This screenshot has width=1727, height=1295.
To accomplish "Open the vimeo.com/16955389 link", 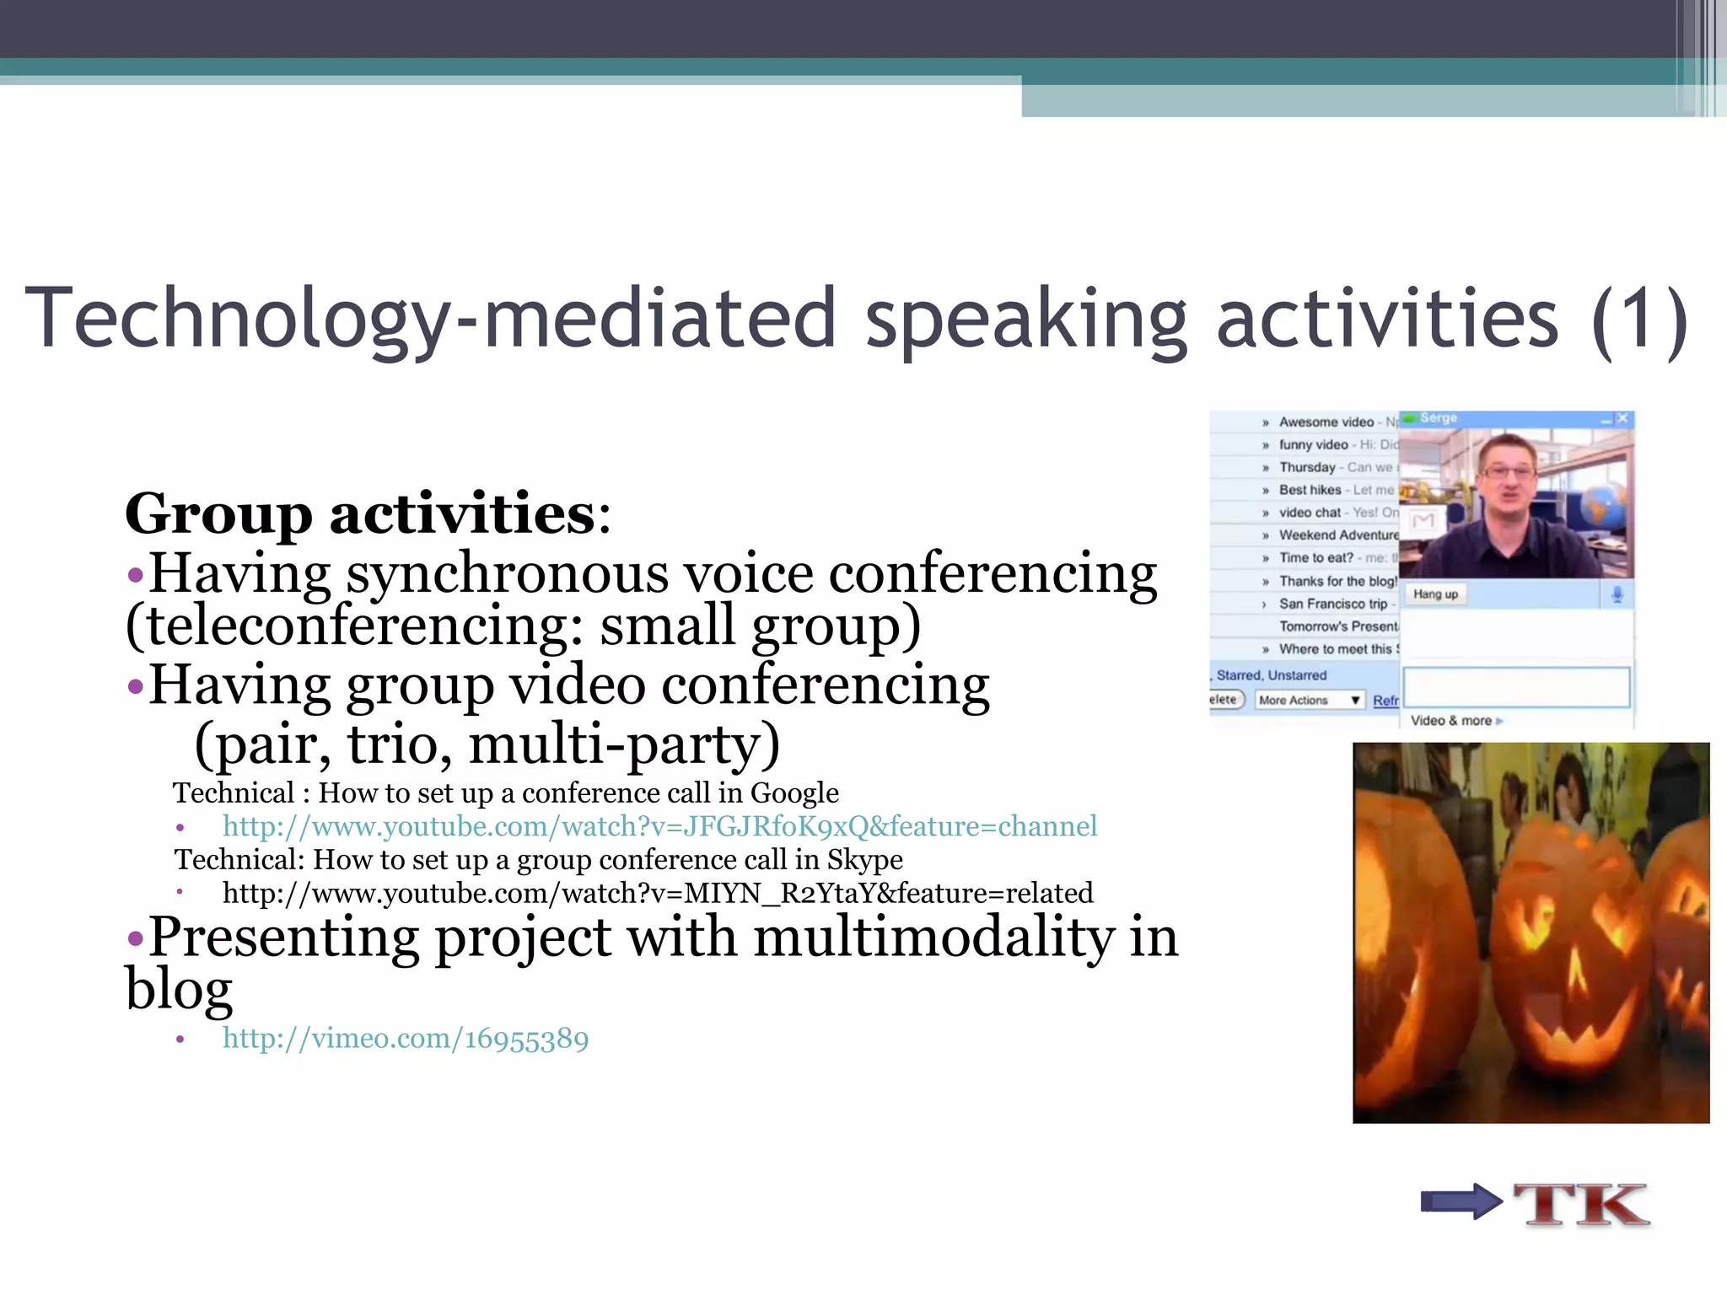I will tap(406, 1038).
